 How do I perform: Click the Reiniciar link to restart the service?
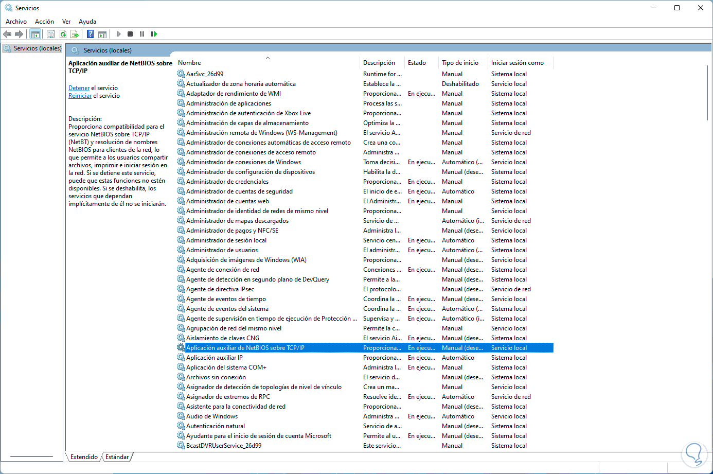pyautogui.click(x=80, y=96)
